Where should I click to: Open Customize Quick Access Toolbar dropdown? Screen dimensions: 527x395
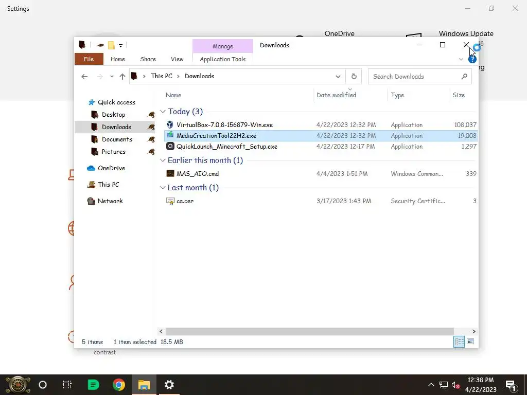tap(120, 45)
